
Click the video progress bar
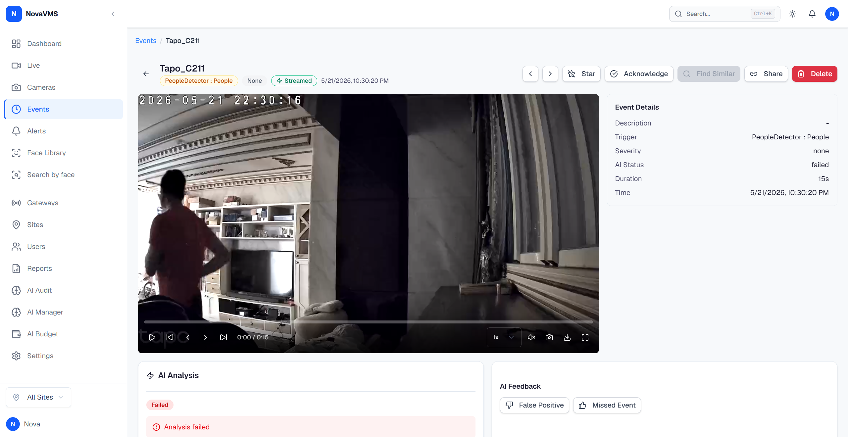tap(369, 322)
